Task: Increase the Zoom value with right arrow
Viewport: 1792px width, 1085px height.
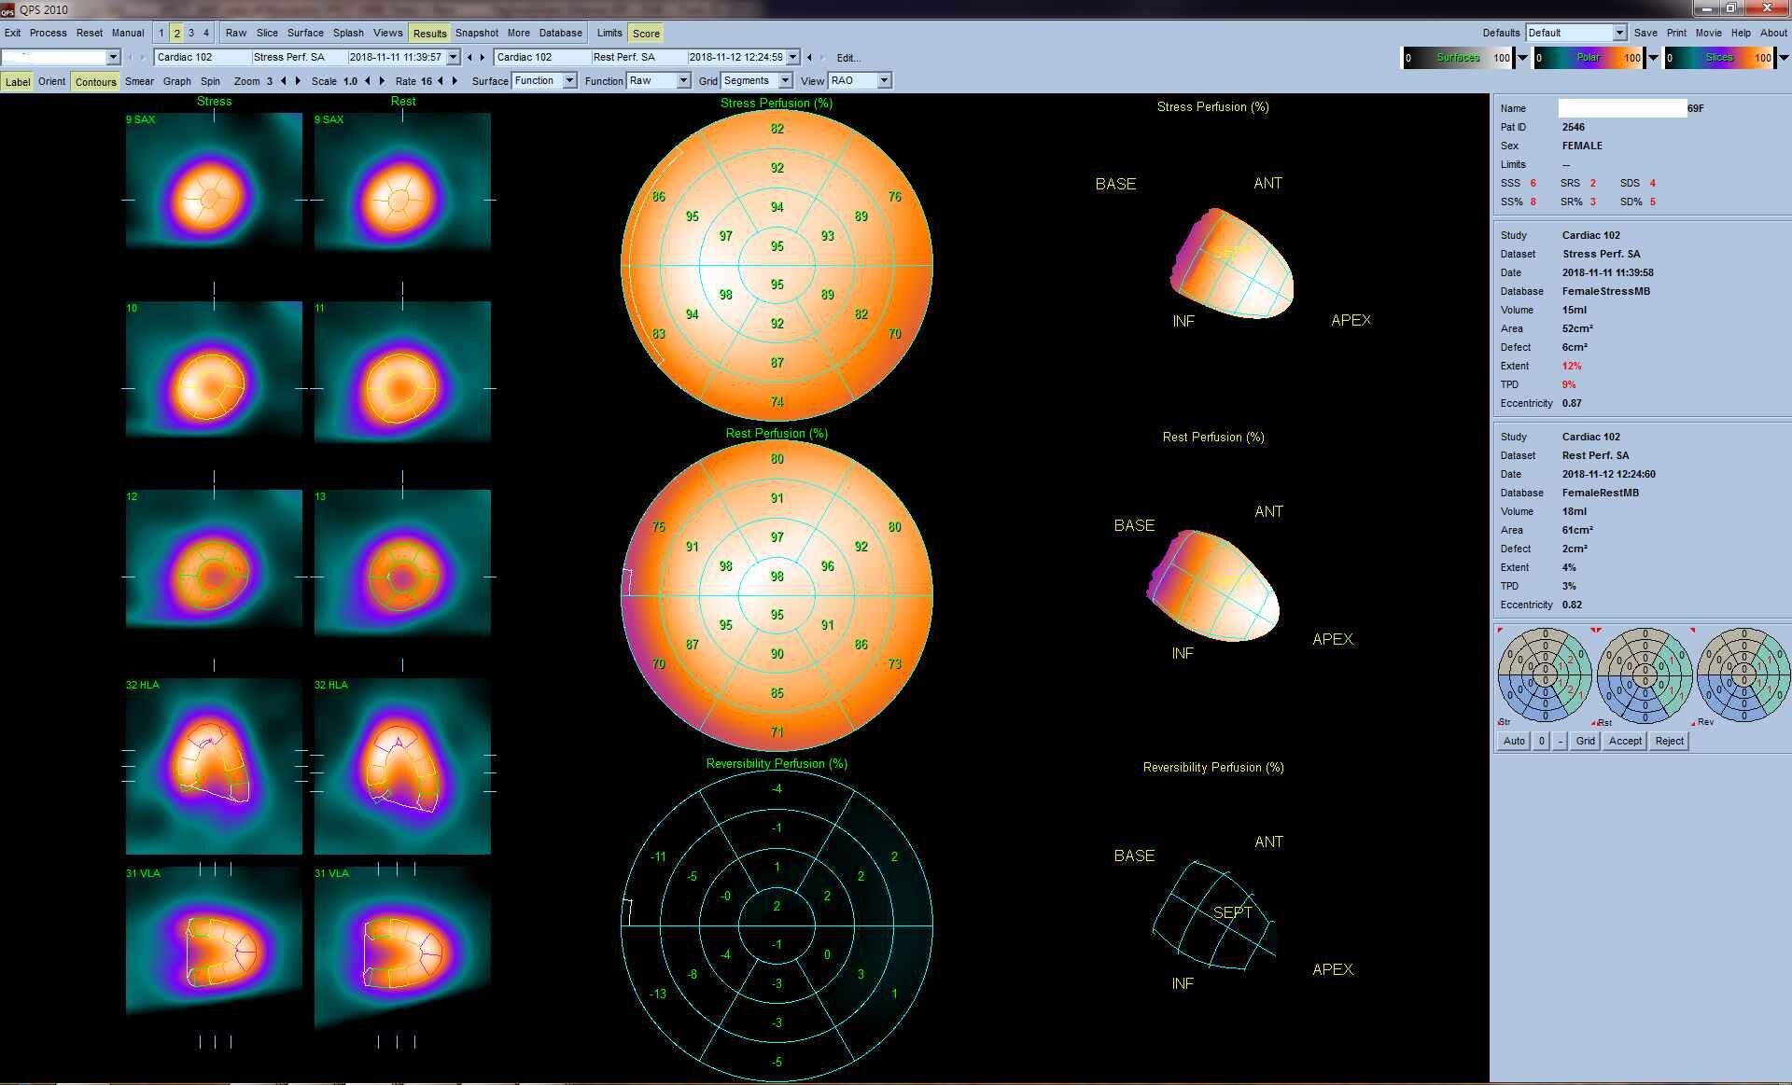Action: 298,81
